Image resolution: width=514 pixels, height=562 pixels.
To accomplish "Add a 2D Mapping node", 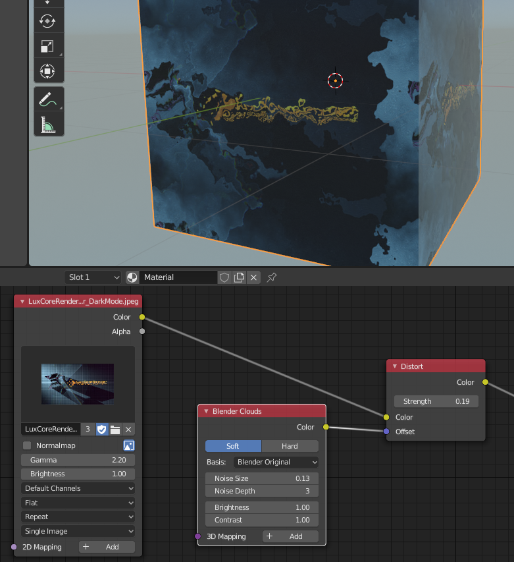I will [x=107, y=547].
